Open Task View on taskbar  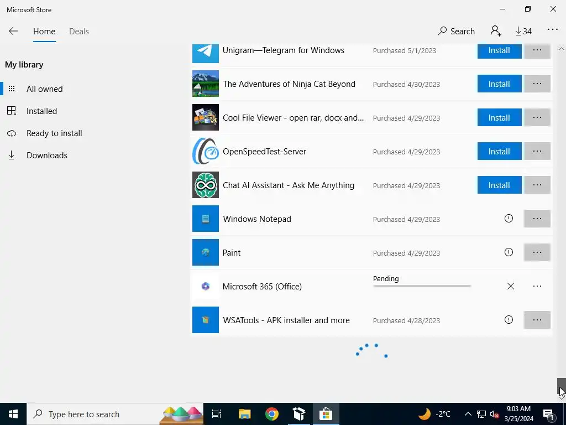217,414
